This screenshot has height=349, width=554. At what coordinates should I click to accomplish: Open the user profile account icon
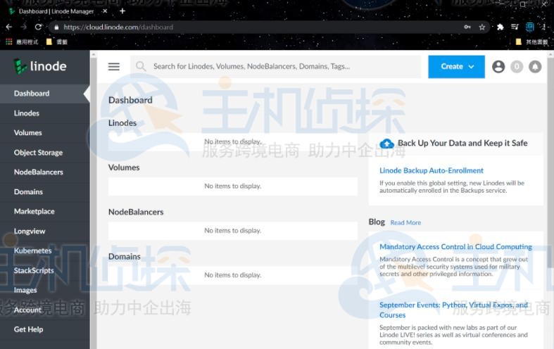(x=498, y=66)
